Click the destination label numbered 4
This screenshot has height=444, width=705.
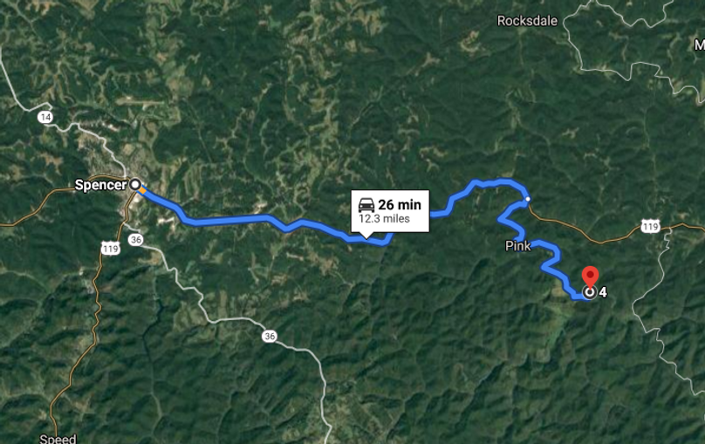[x=603, y=292]
